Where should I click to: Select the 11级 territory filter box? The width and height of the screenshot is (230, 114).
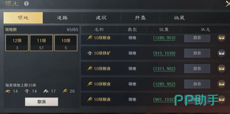tap(41, 43)
